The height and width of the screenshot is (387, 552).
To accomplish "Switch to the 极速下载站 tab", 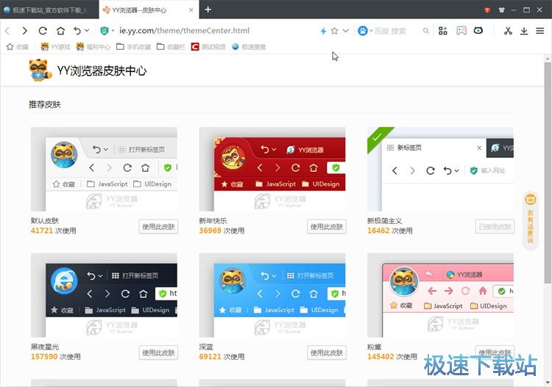I will (x=49, y=10).
